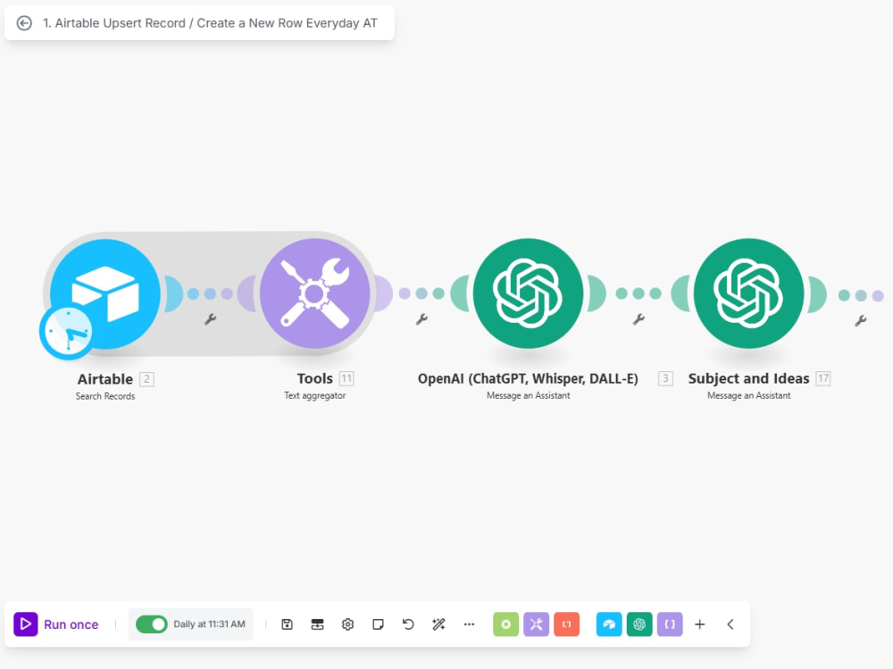Click the Subject and Ideas label
893x669 pixels.
click(x=748, y=379)
